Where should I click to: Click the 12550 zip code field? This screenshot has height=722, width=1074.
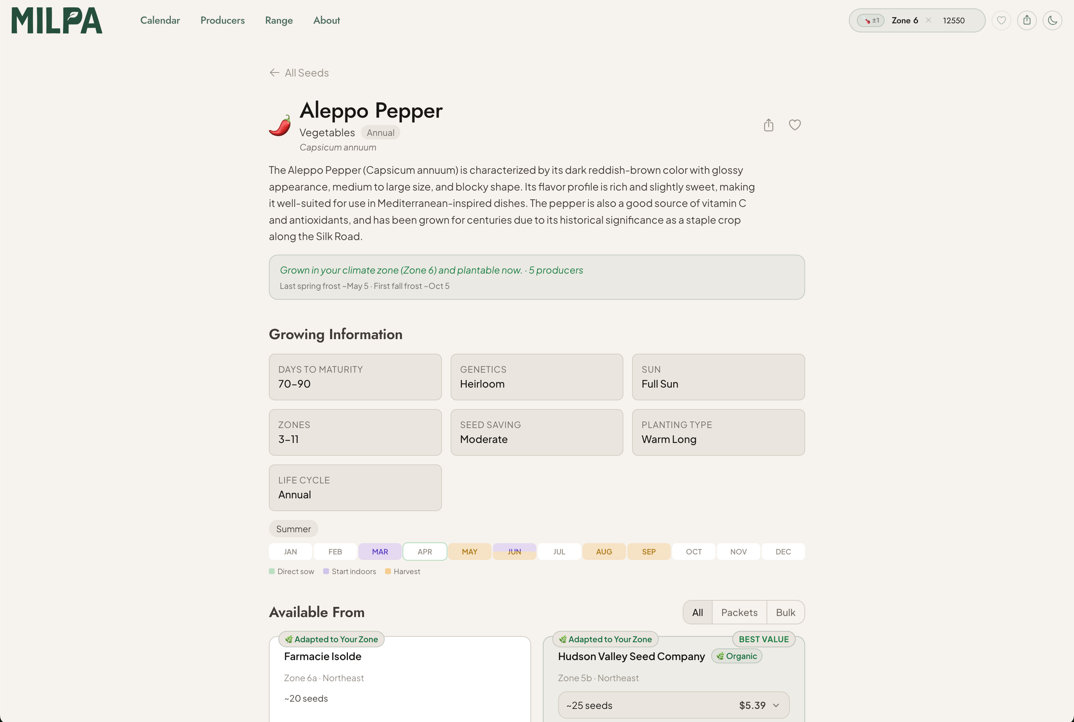[x=953, y=20]
